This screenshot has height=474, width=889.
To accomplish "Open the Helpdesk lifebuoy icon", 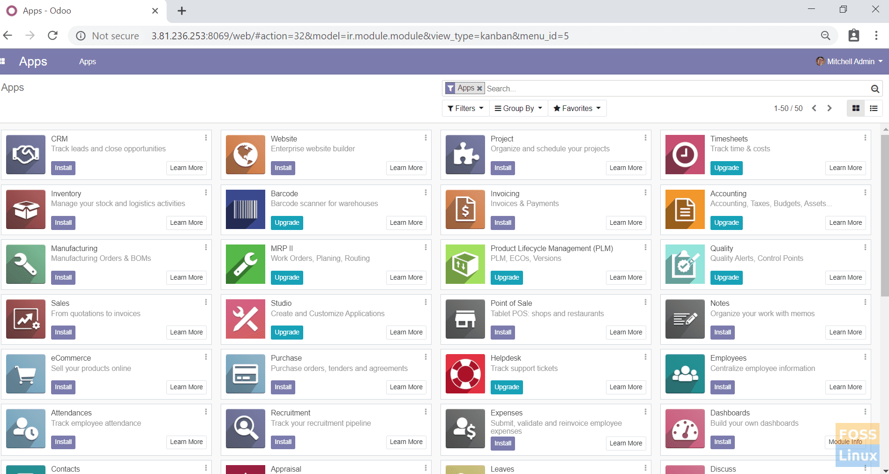I will pos(465,374).
